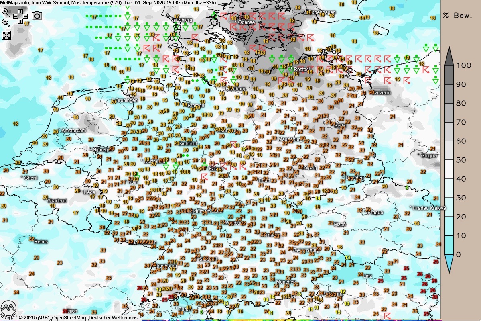The image size is (481, 321).
Task: Open the AGB terms link in the copyright line
Action: pyautogui.click(x=43, y=318)
